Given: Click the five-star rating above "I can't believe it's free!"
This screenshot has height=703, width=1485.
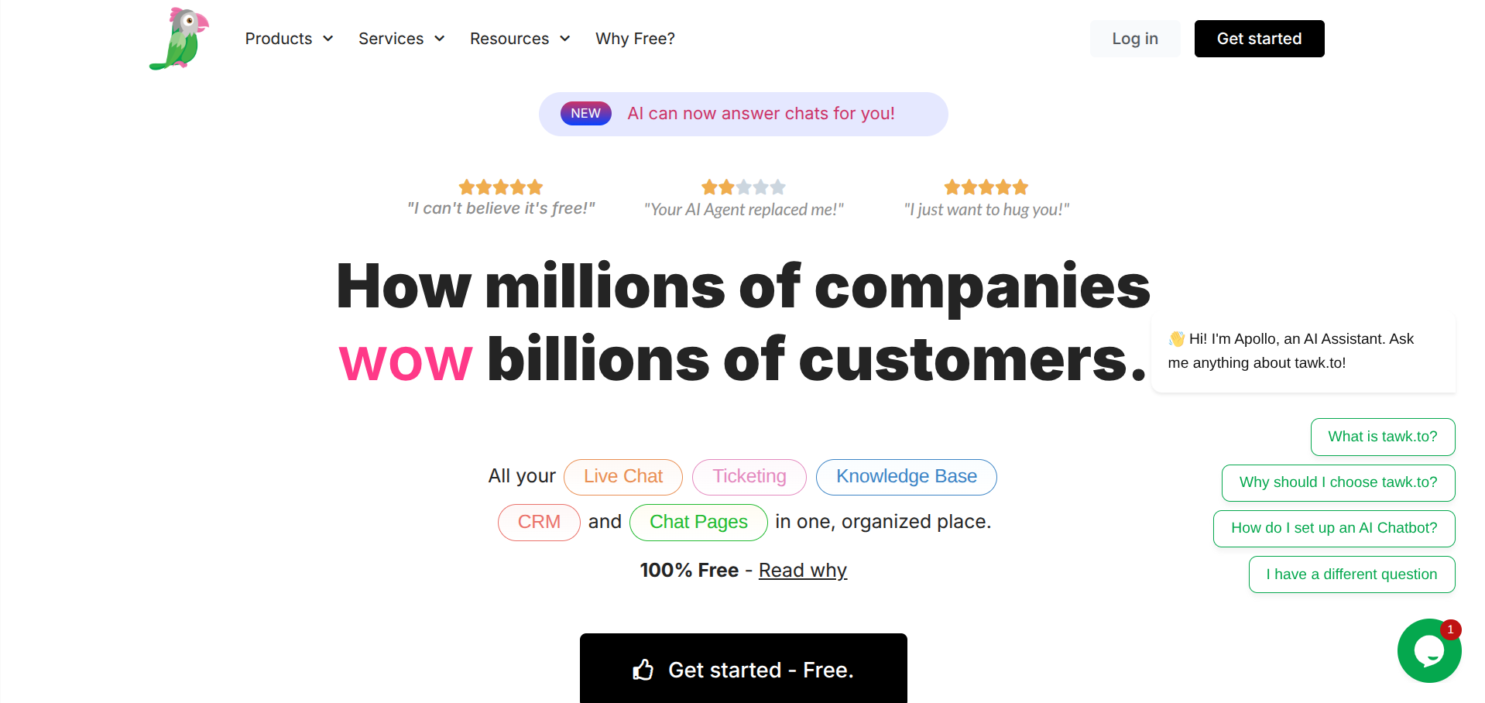Looking at the screenshot, I should (x=500, y=187).
